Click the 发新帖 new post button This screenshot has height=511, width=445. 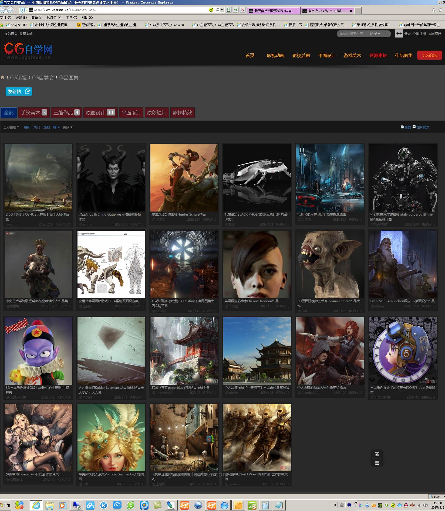point(19,91)
